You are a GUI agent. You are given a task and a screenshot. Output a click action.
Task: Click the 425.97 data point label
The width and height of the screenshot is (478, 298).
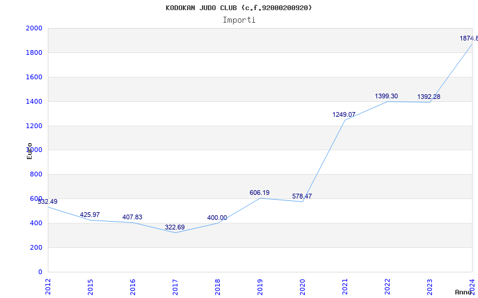[x=90, y=215]
